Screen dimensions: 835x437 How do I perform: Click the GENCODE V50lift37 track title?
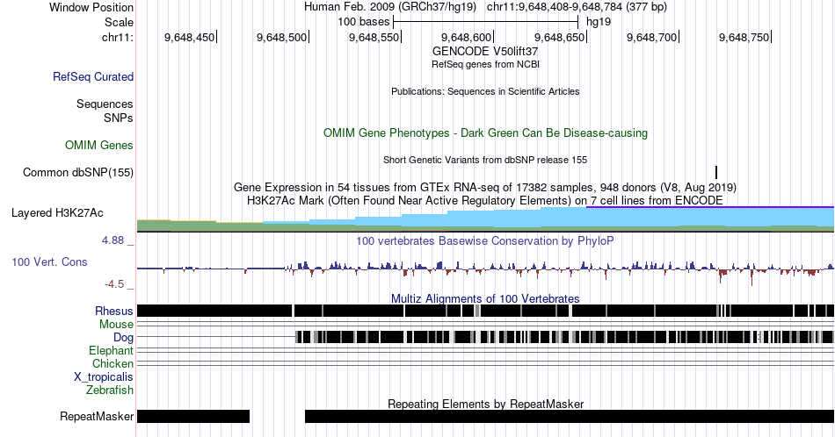tap(485, 52)
